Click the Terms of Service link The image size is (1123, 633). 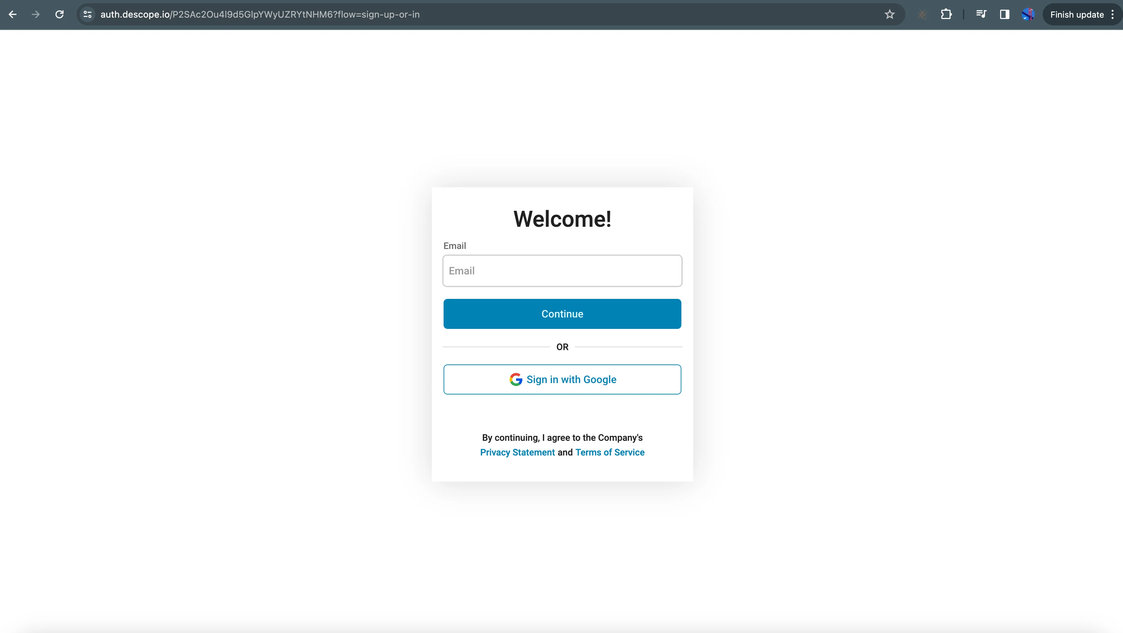tap(610, 452)
